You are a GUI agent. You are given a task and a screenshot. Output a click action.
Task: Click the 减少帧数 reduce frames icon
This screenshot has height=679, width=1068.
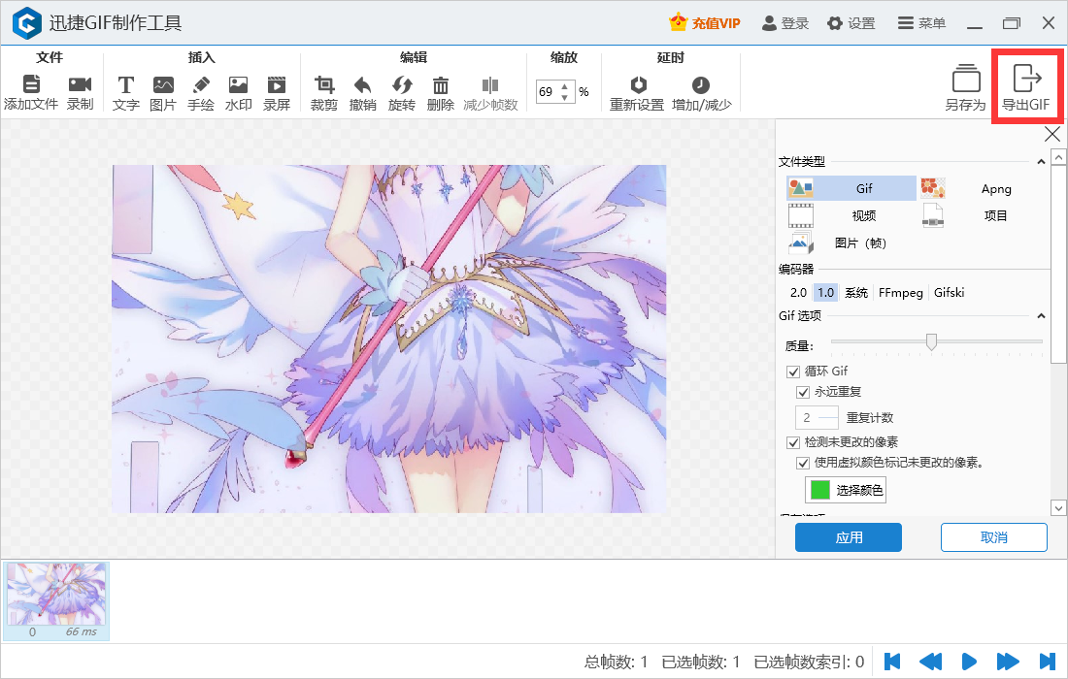pyautogui.click(x=490, y=84)
